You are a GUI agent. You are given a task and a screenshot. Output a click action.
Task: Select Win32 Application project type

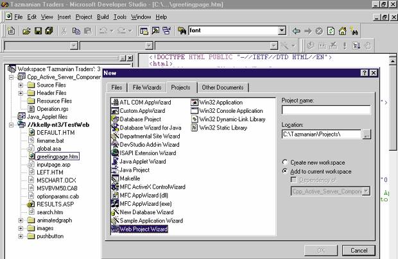[x=217, y=103]
